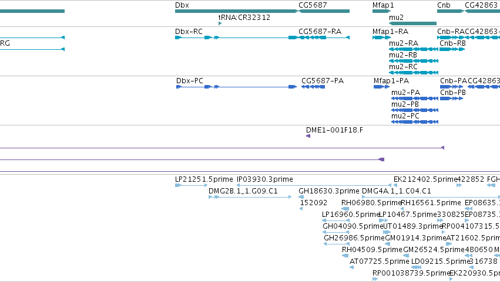Viewport: 500px width, 282px height.
Task: Click the LP10467.5prime EST label
Action: [x=408, y=215]
